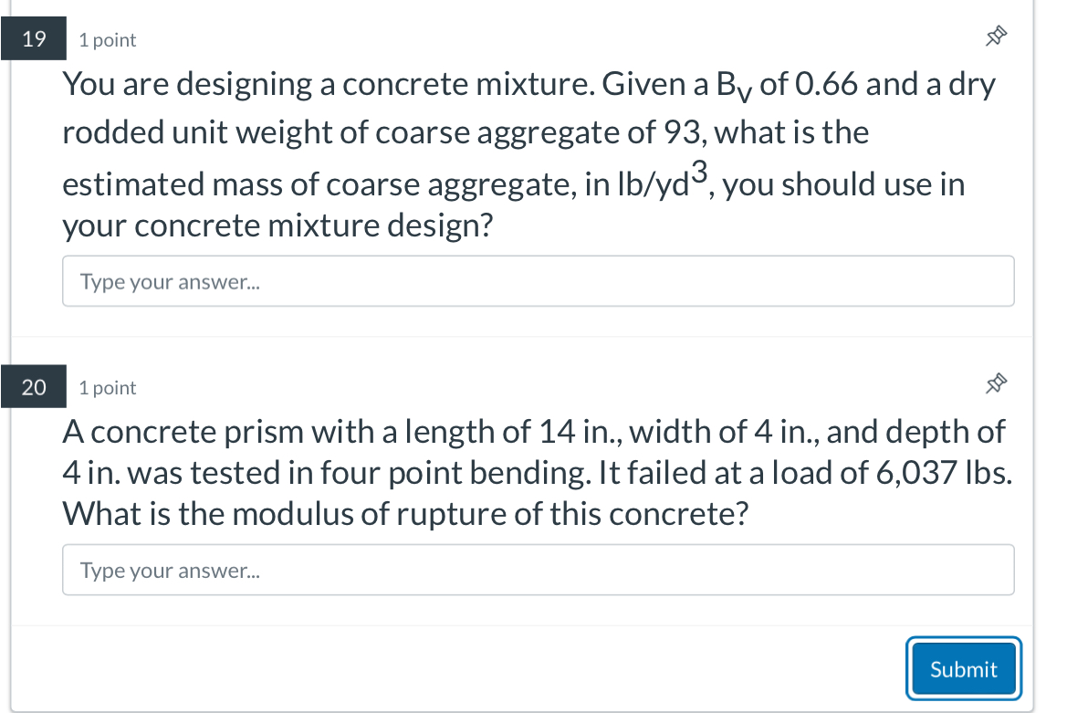This screenshot has height=713, width=1067.
Task: Submit the quiz answers
Action: pos(963,668)
